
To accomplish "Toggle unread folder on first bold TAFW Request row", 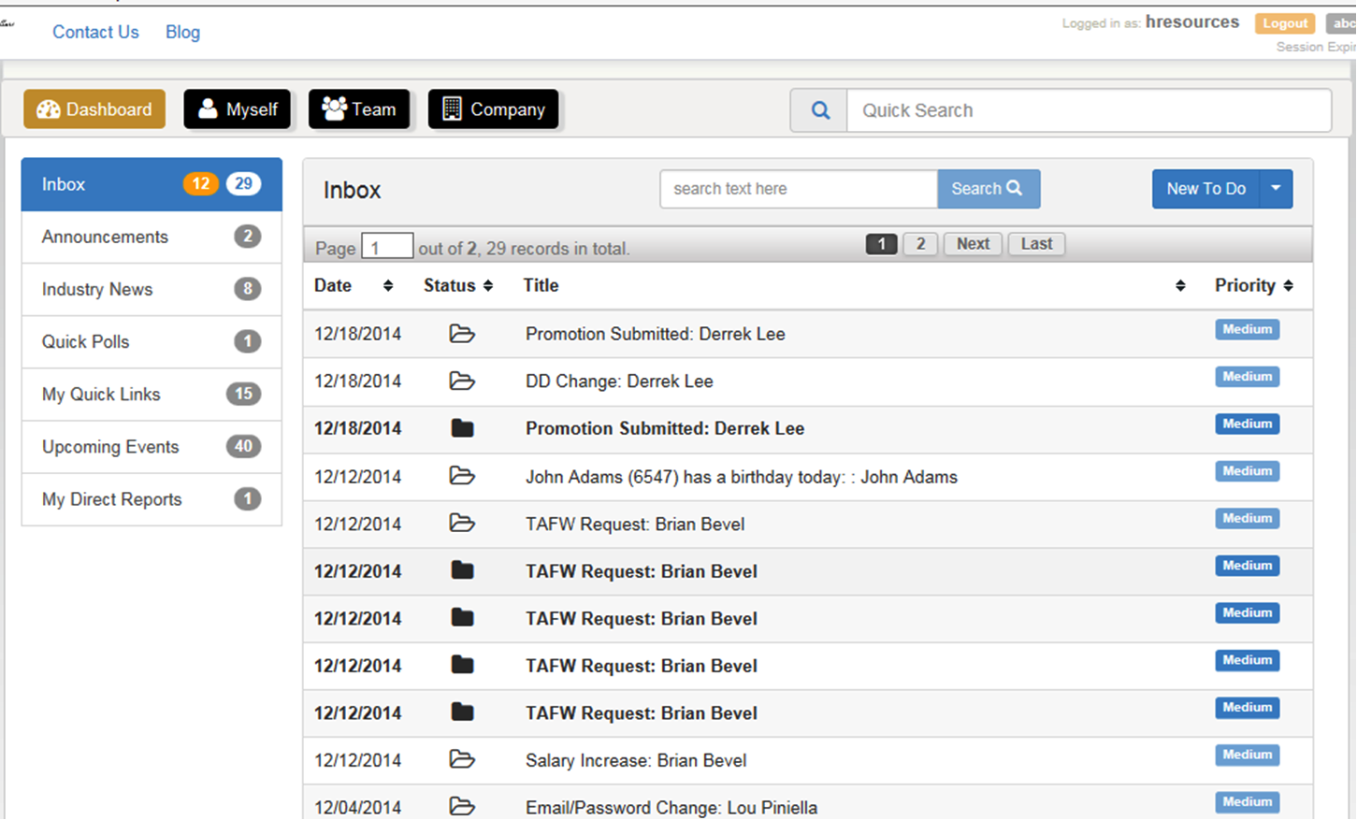I will tap(462, 570).
